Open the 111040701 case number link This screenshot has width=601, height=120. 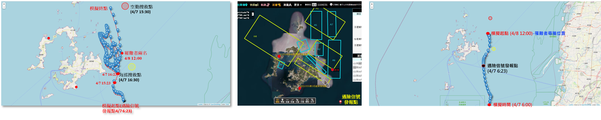[x=322, y=5]
